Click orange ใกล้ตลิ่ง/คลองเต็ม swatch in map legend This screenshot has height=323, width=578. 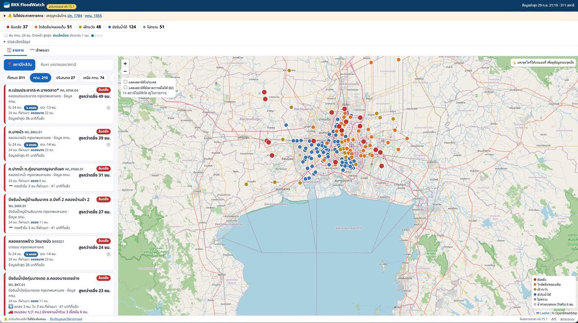[535, 284]
